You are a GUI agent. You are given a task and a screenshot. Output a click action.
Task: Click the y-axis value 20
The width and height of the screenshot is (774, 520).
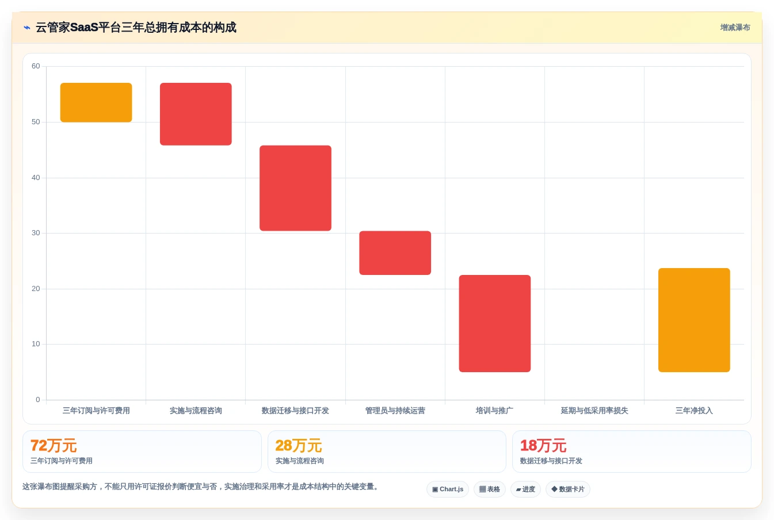pyautogui.click(x=36, y=289)
